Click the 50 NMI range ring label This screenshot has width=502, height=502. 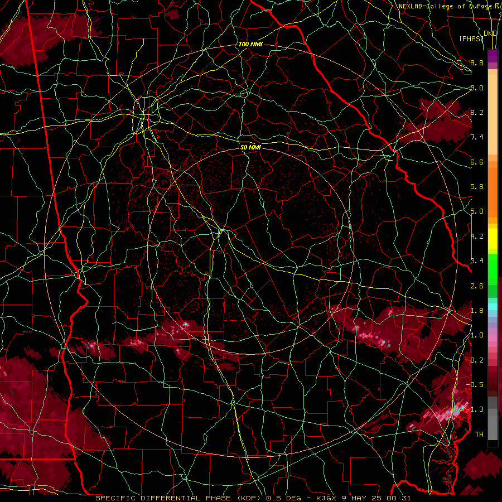tap(250, 147)
